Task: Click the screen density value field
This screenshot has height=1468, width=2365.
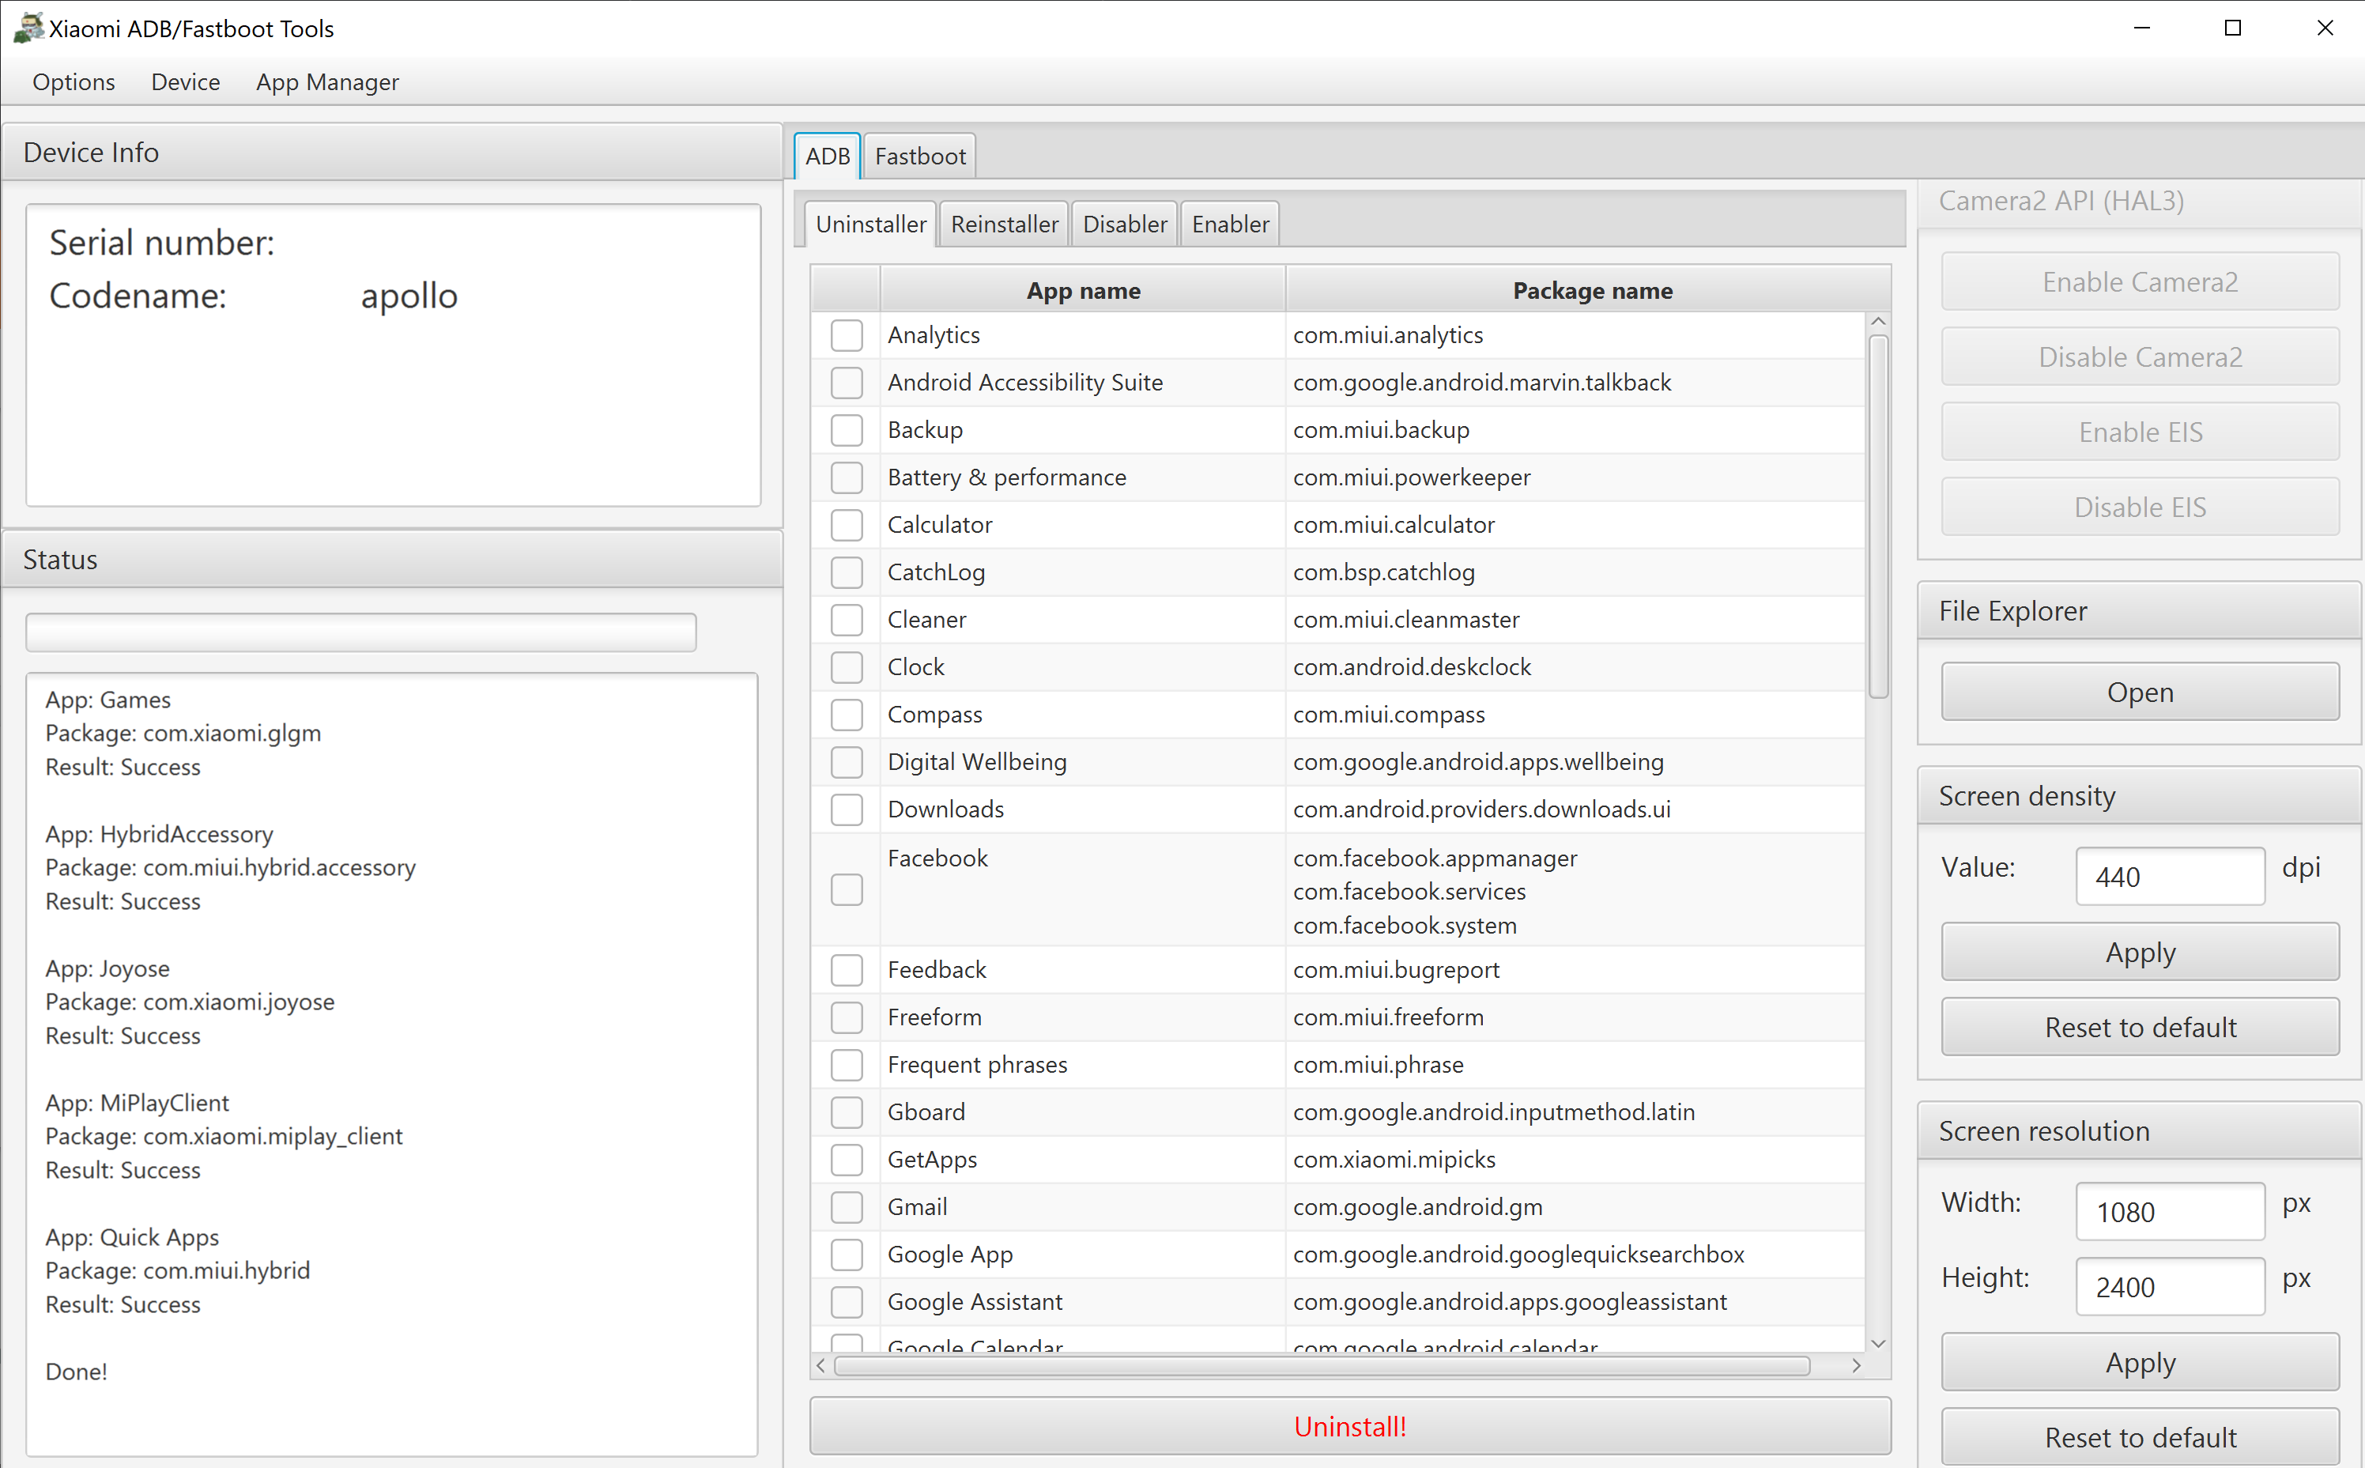Action: pyautogui.click(x=2169, y=877)
